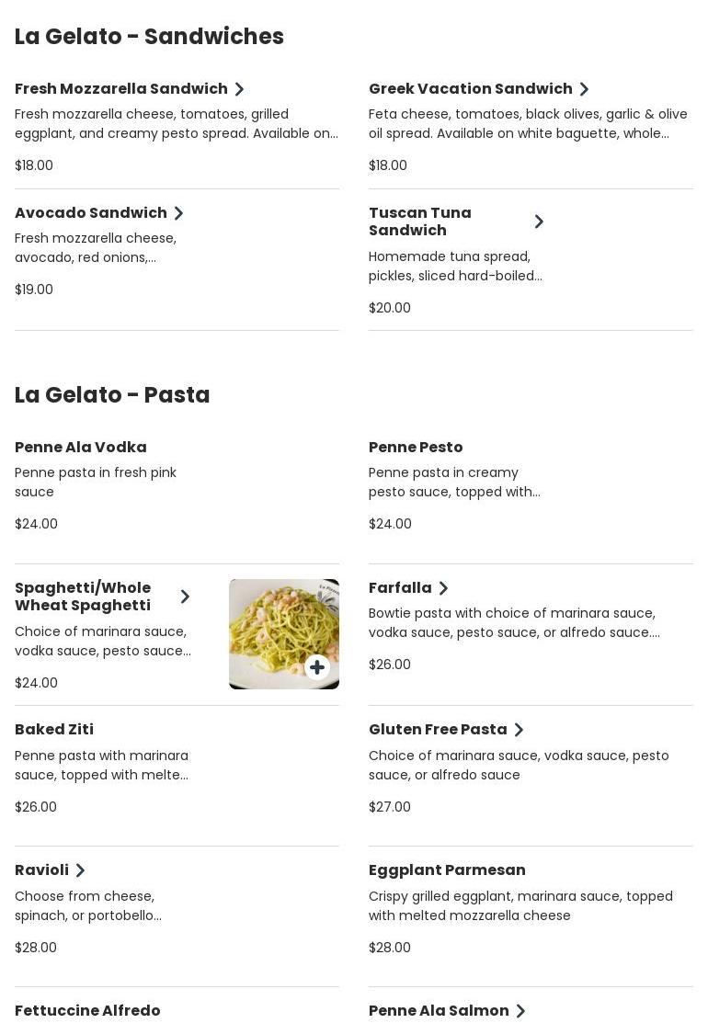
Task: Click the $27.00 Gluten Free Pasta price
Action: click(x=390, y=807)
